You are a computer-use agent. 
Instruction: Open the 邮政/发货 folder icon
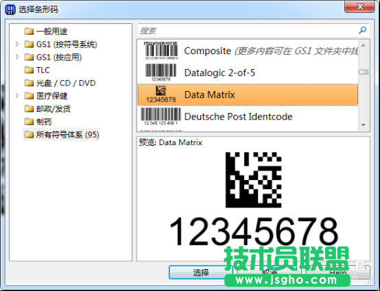[x=29, y=109]
